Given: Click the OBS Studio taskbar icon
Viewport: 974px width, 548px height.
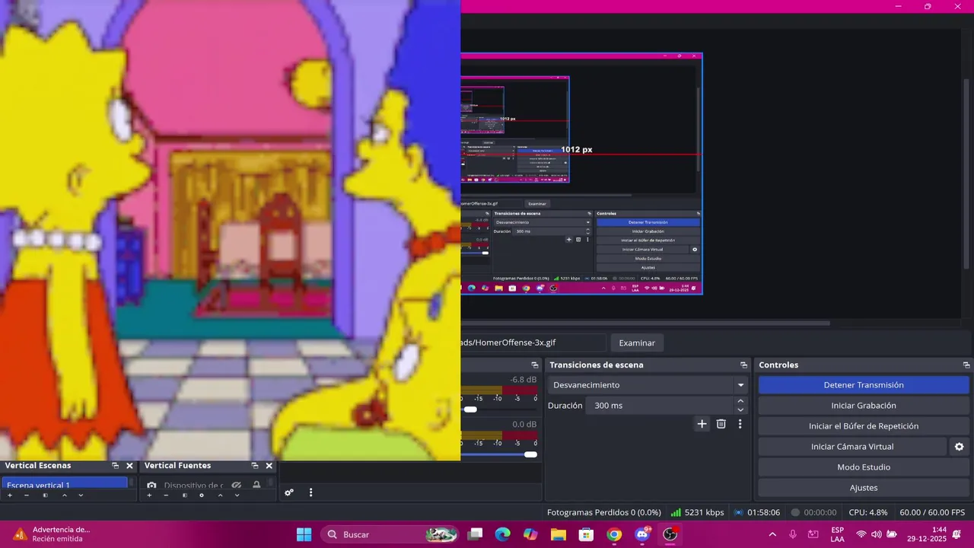Looking at the screenshot, I should (x=670, y=534).
